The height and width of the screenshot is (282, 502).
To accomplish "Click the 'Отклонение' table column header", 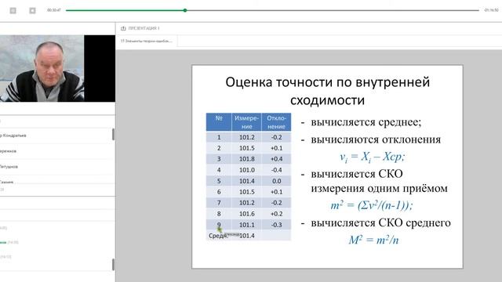I will click(276, 122).
